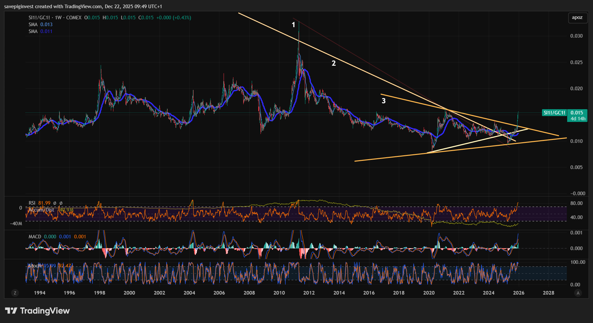Click the RSI indicator label

tap(32, 203)
